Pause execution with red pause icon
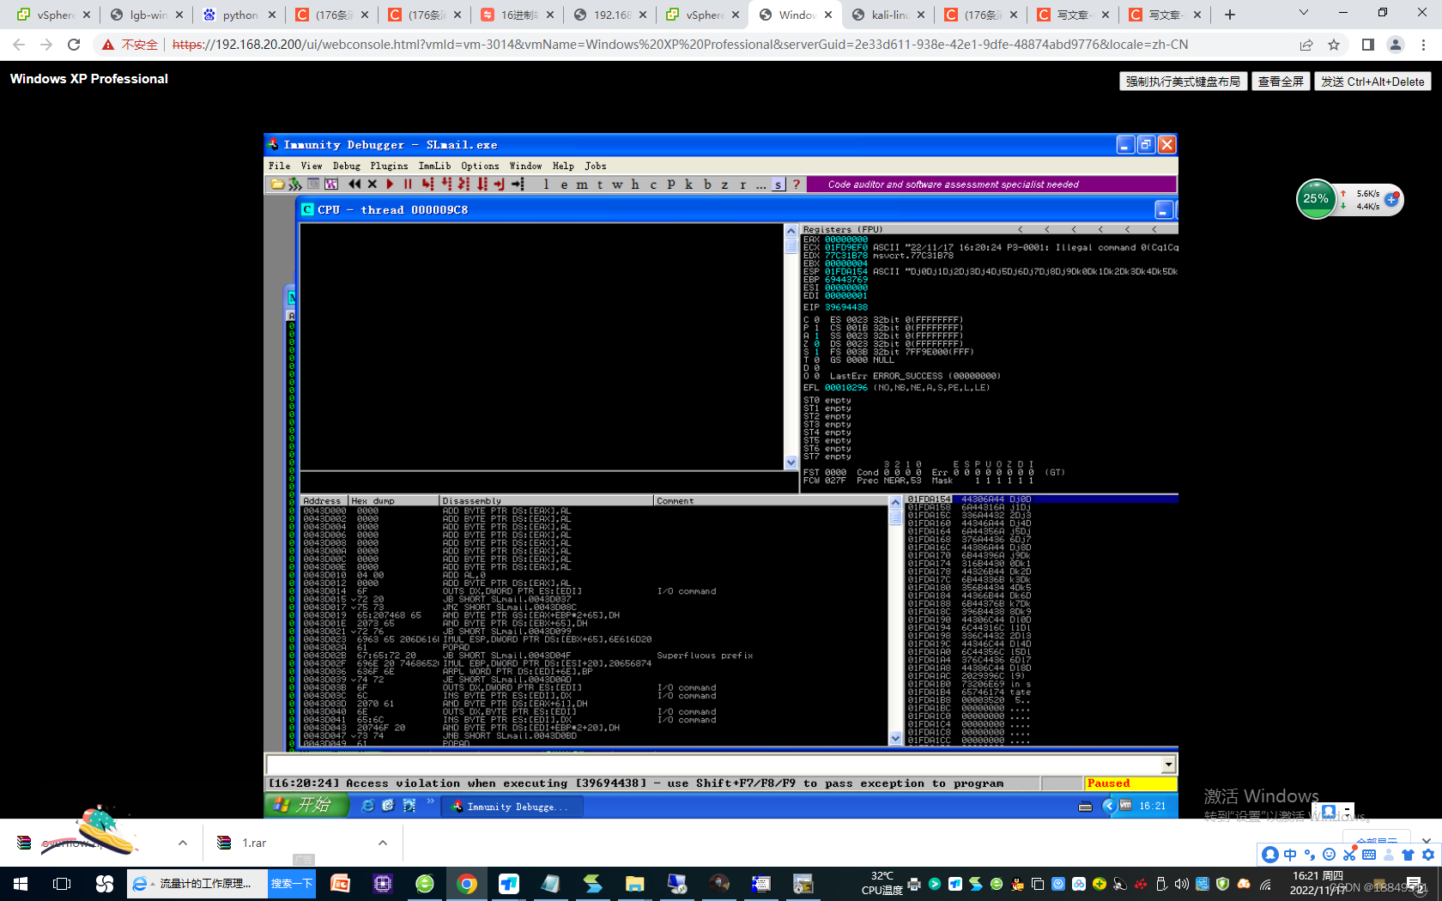This screenshot has height=901, width=1442. tap(409, 184)
